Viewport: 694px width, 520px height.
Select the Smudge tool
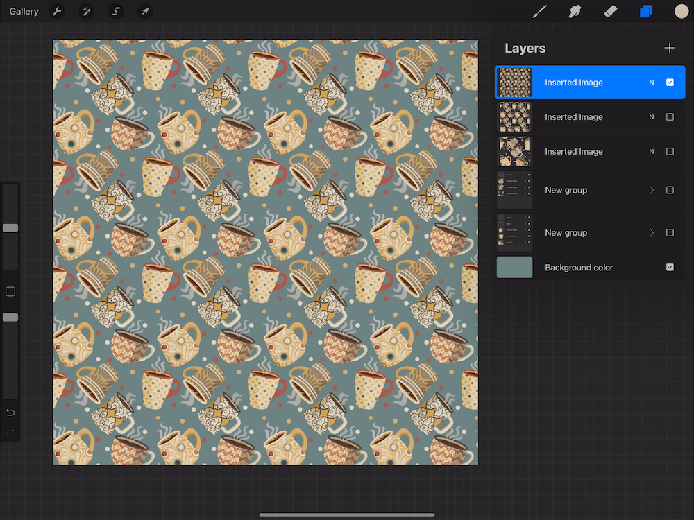tap(575, 12)
